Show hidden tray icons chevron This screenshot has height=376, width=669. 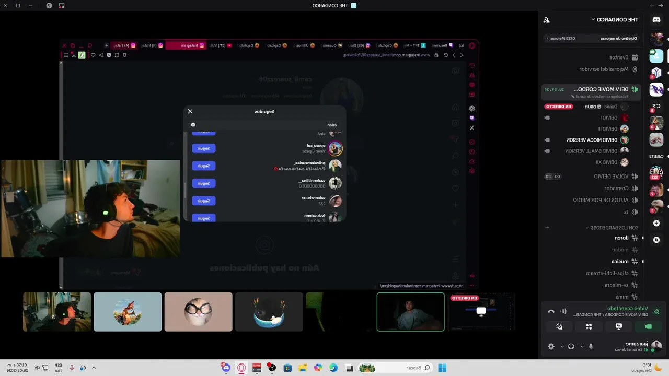(94, 368)
